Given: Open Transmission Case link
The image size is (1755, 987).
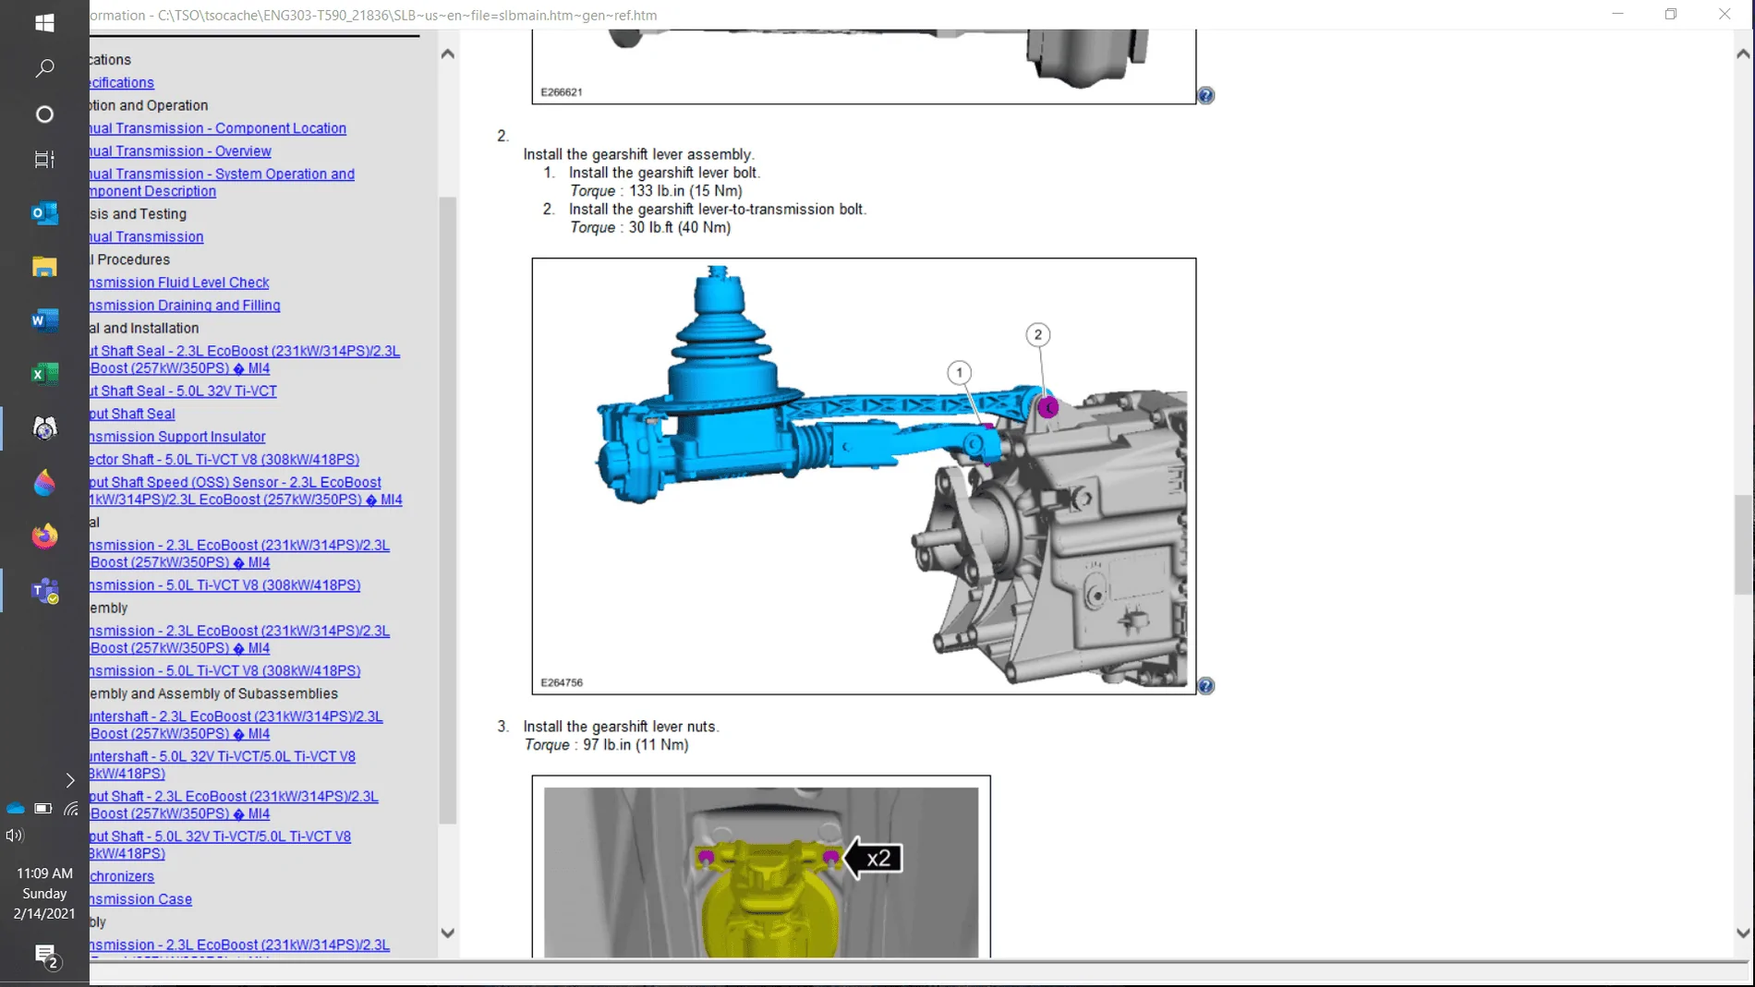Looking at the screenshot, I should coord(140,899).
